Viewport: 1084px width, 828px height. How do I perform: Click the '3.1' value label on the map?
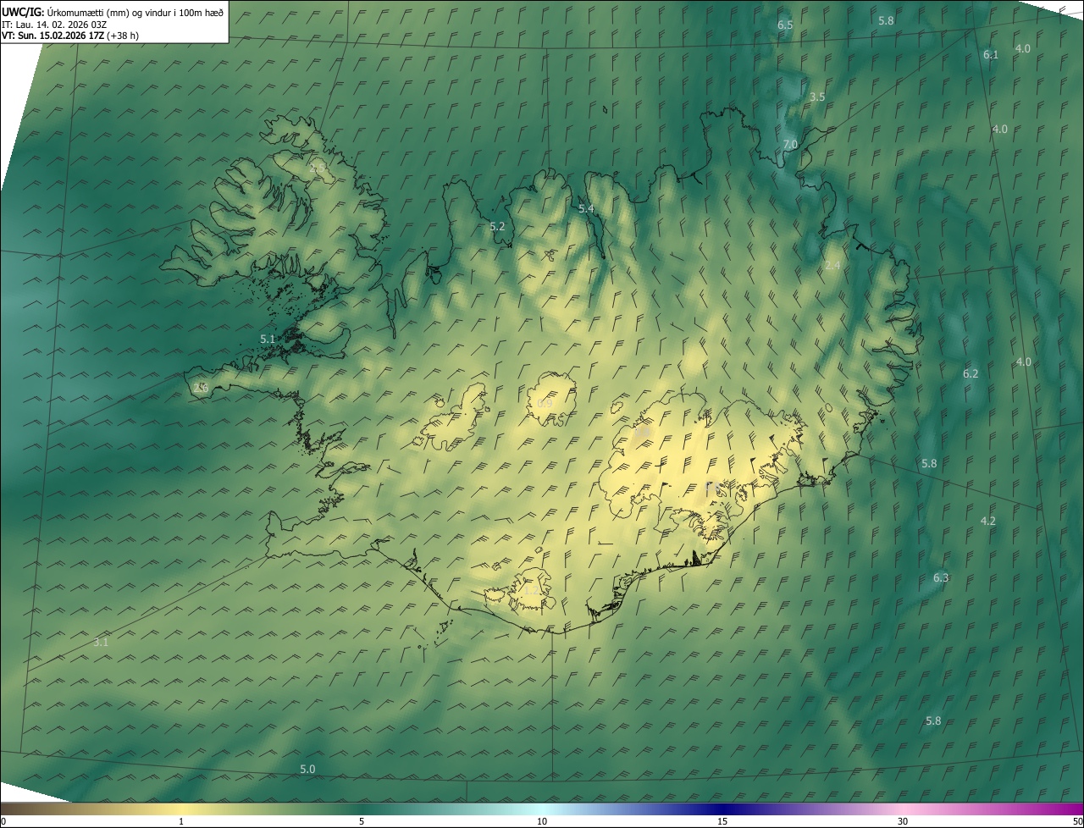101,643
